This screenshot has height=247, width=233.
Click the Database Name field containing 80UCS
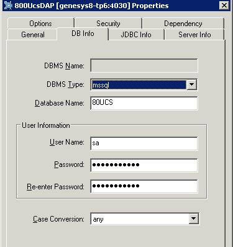click(x=144, y=103)
